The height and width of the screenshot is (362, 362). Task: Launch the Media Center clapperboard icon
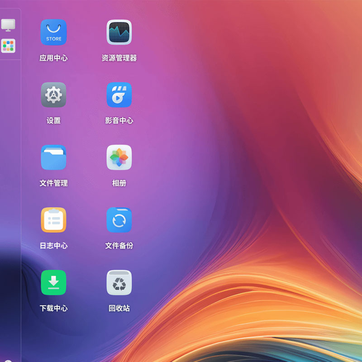point(119,95)
